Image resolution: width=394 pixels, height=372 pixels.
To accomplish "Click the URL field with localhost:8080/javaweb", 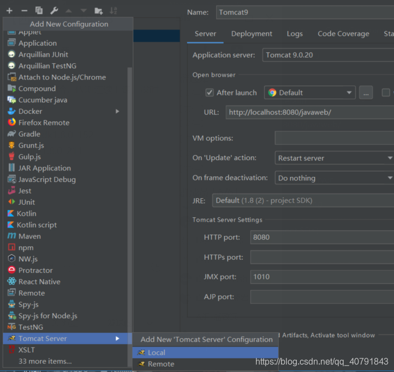I will 310,112.
